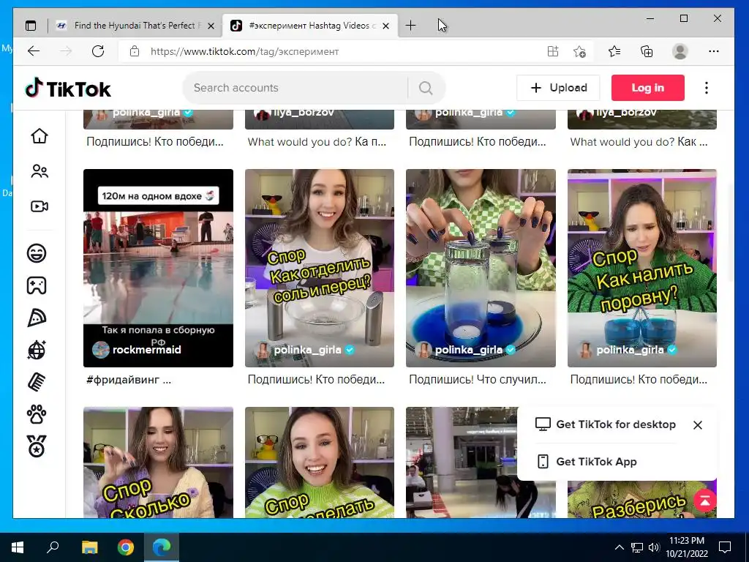Select the sports medal category icon

[37, 446]
